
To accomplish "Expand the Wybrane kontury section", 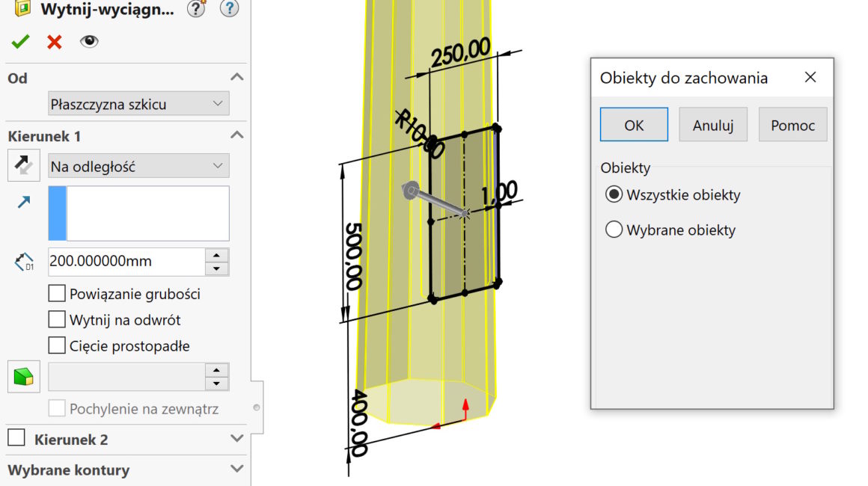I will (x=236, y=470).
